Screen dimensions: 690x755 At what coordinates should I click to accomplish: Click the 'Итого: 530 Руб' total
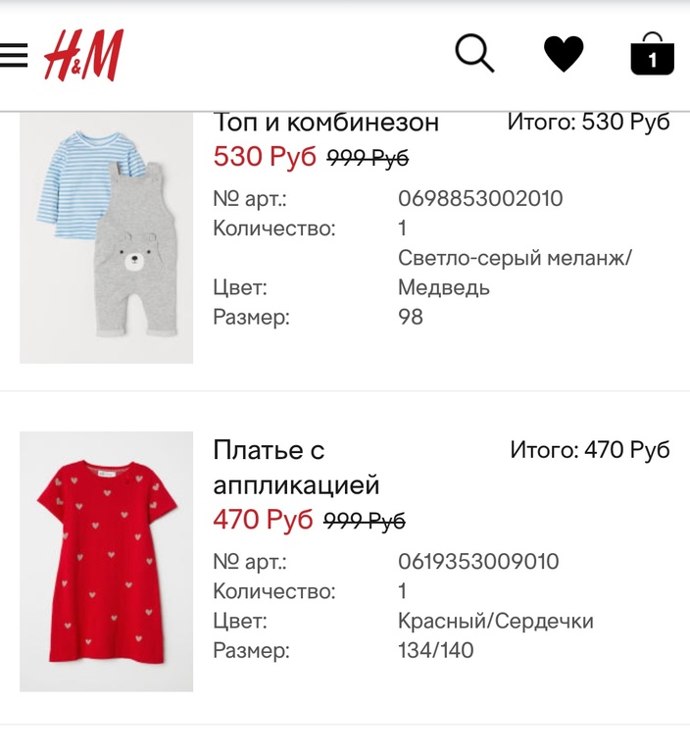[x=588, y=122]
